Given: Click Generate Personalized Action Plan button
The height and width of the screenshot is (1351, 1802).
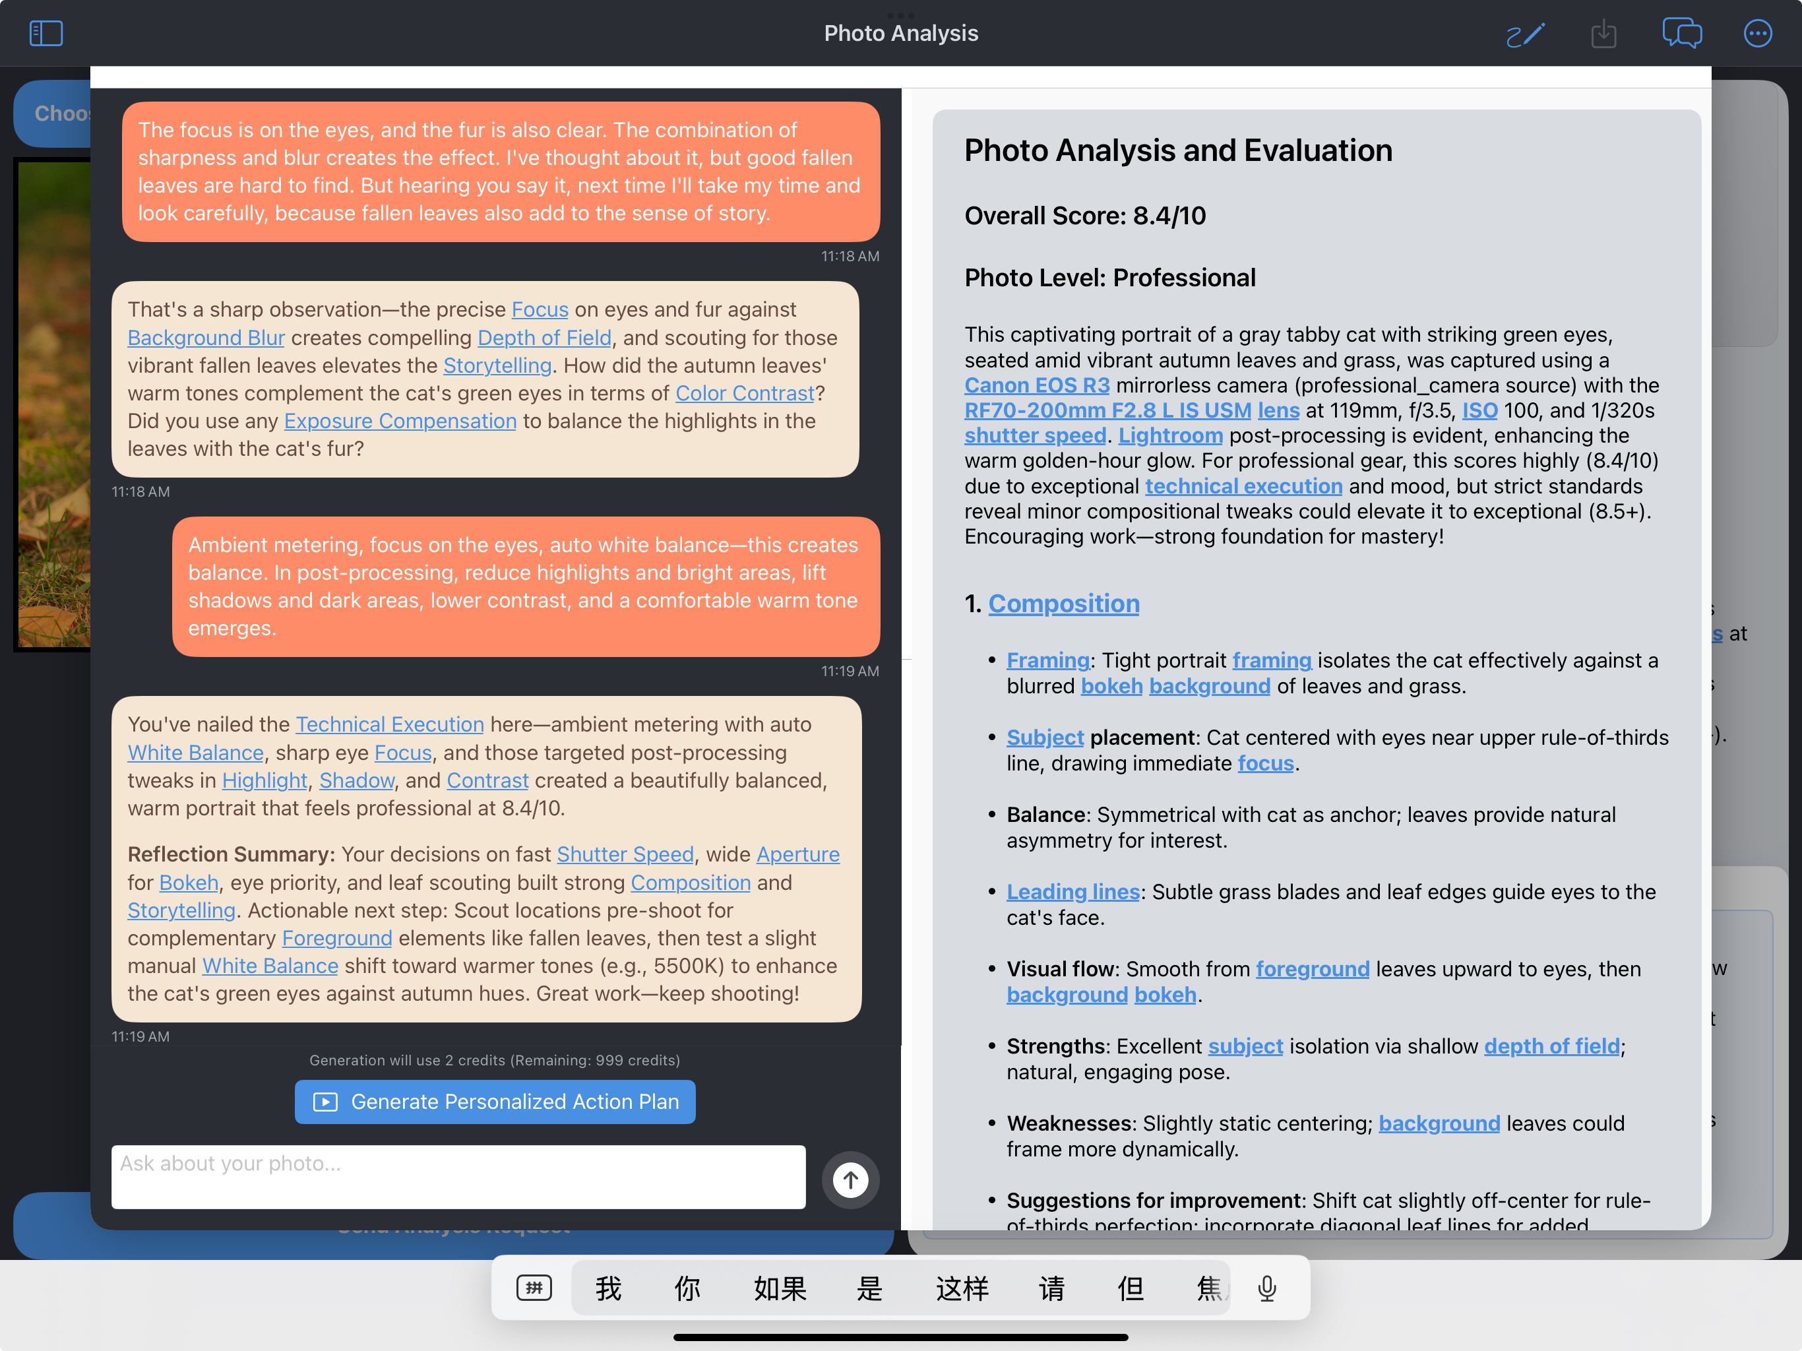Looking at the screenshot, I should click(495, 1102).
